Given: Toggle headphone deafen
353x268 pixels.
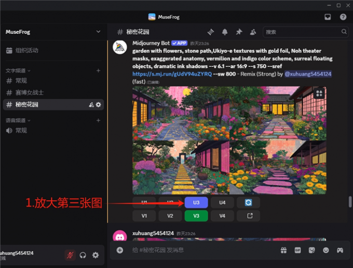Looking at the screenshot, I should [x=83, y=255].
